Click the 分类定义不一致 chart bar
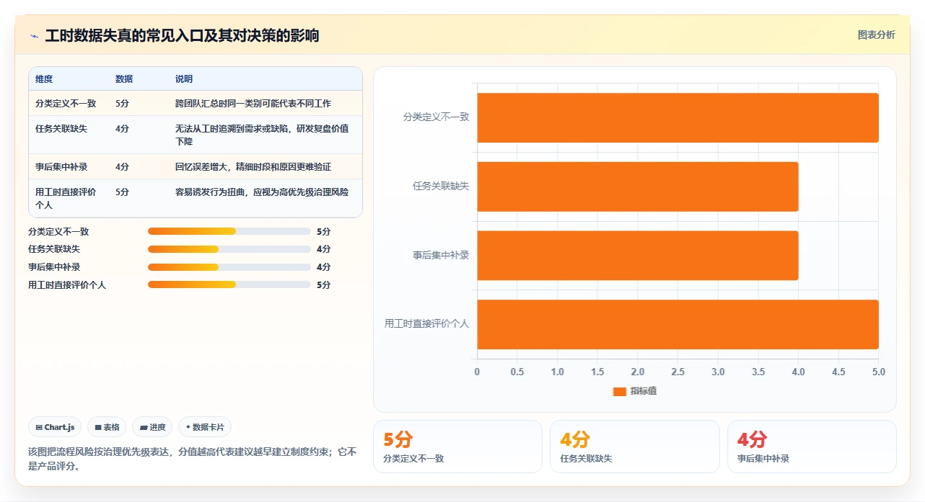 [678, 117]
